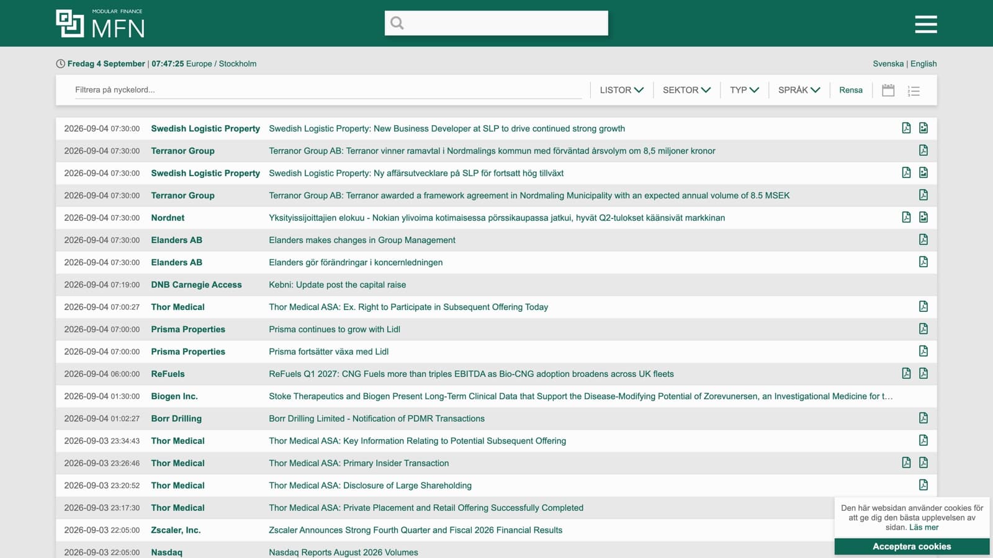Expand the LISTOR dropdown
Viewport: 993px width, 558px height.
pos(621,90)
